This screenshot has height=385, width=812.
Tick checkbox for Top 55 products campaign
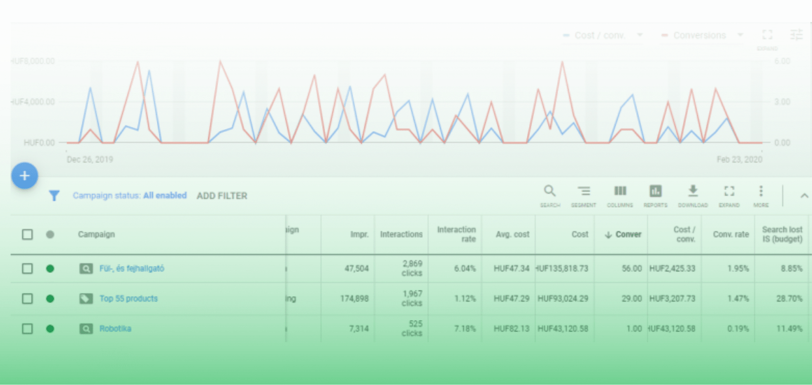27,299
